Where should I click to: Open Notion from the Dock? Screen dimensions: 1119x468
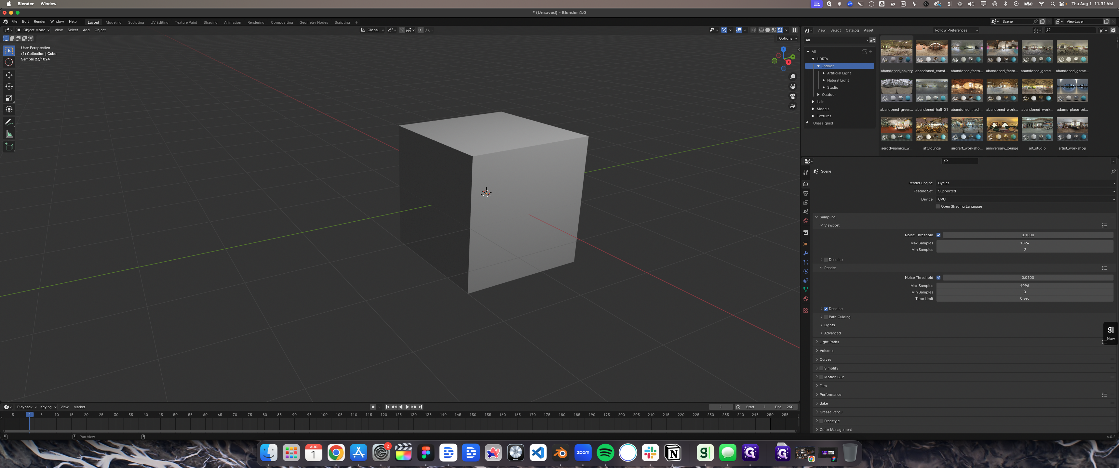673,453
